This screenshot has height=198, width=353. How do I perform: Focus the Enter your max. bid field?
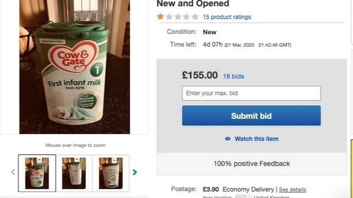coord(251,93)
